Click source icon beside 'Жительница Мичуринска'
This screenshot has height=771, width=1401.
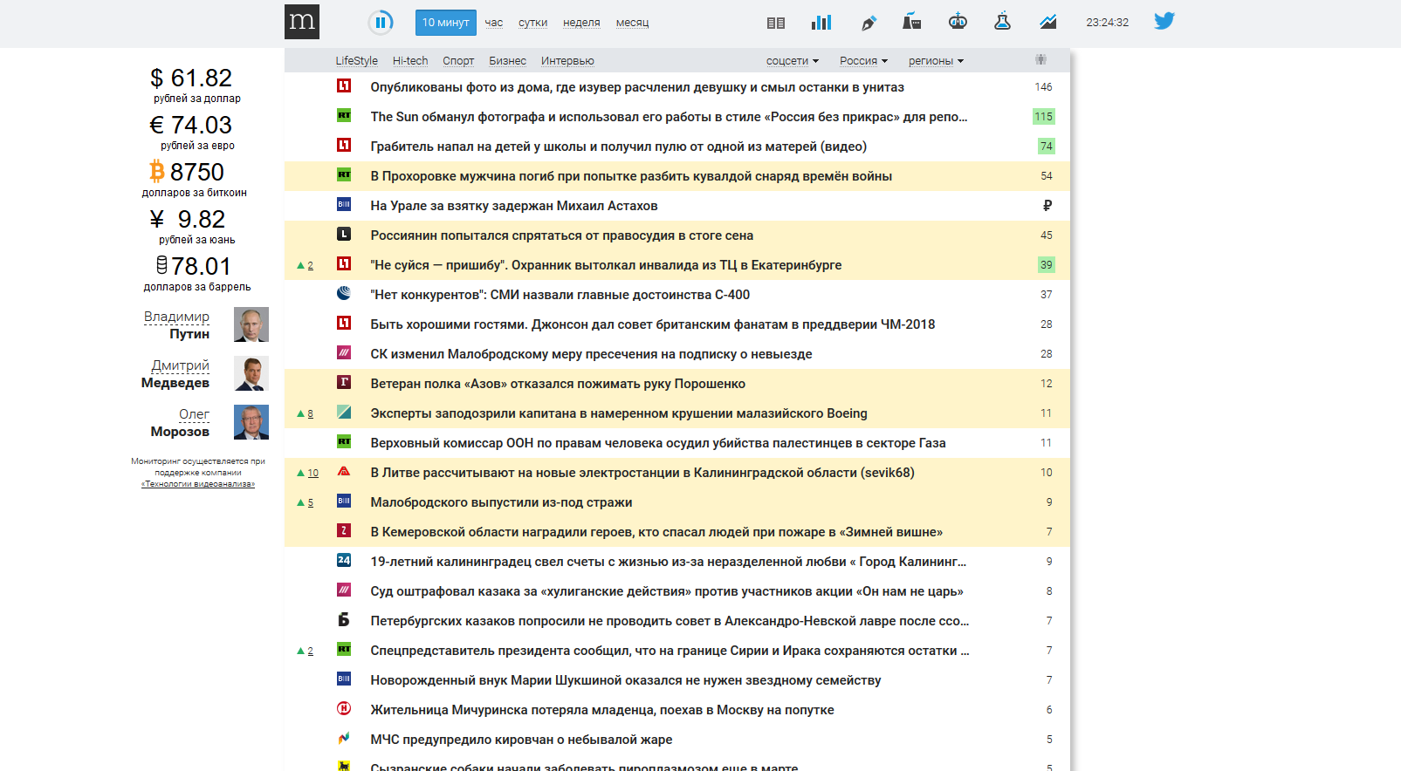pos(344,708)
